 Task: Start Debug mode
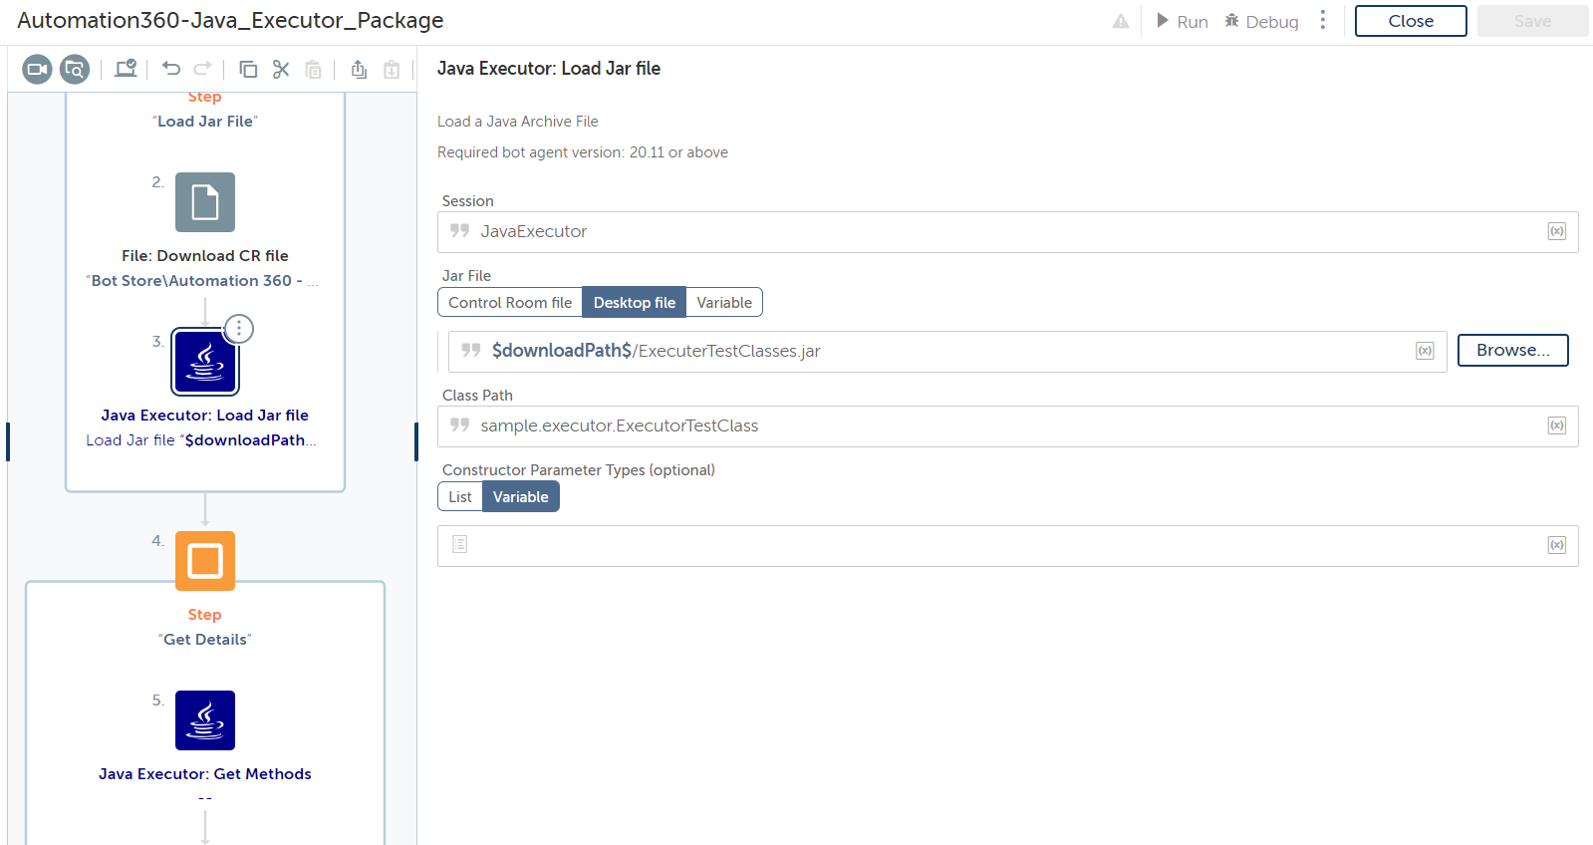(x=1261, y=21)
